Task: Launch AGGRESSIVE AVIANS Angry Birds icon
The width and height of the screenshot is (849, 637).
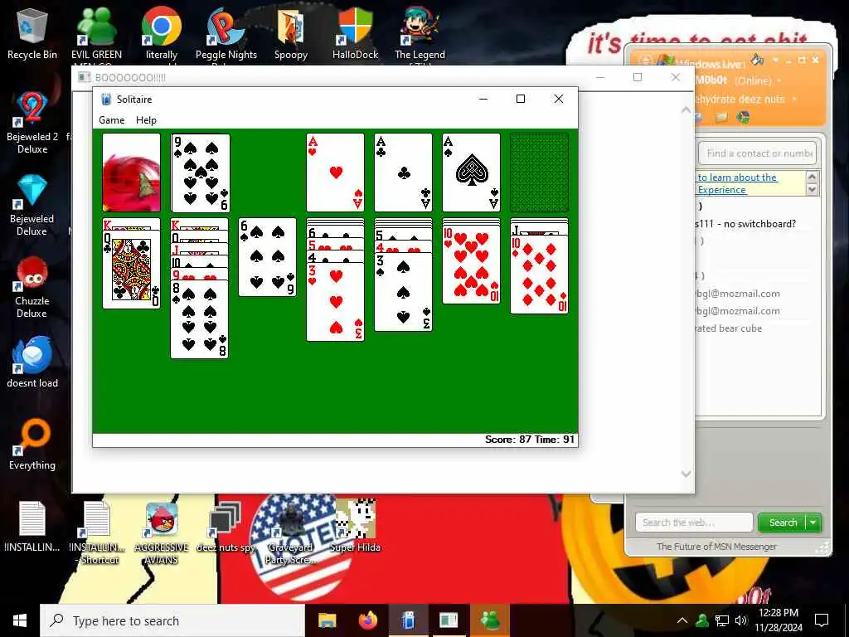Action: point(162,532)
